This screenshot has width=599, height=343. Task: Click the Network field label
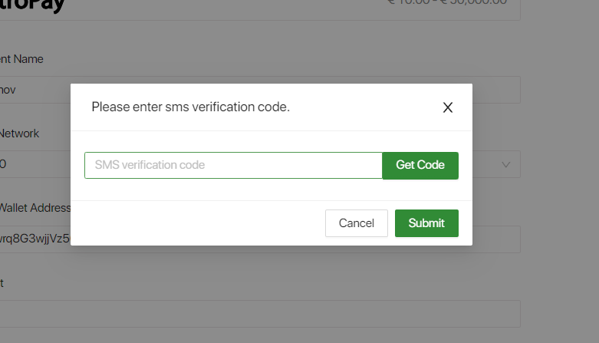pyautogui.click(x=20, y=133)
